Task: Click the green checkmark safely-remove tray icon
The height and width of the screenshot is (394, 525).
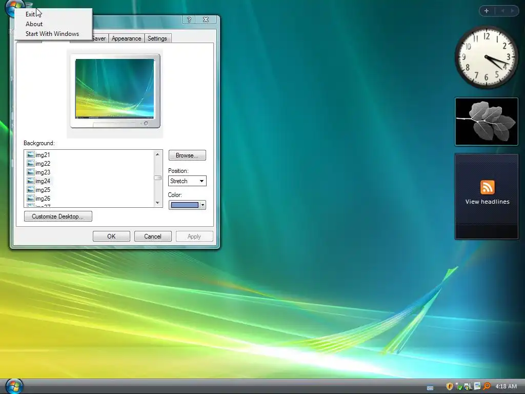Action: pyautogui.click(x=459, y=386)
